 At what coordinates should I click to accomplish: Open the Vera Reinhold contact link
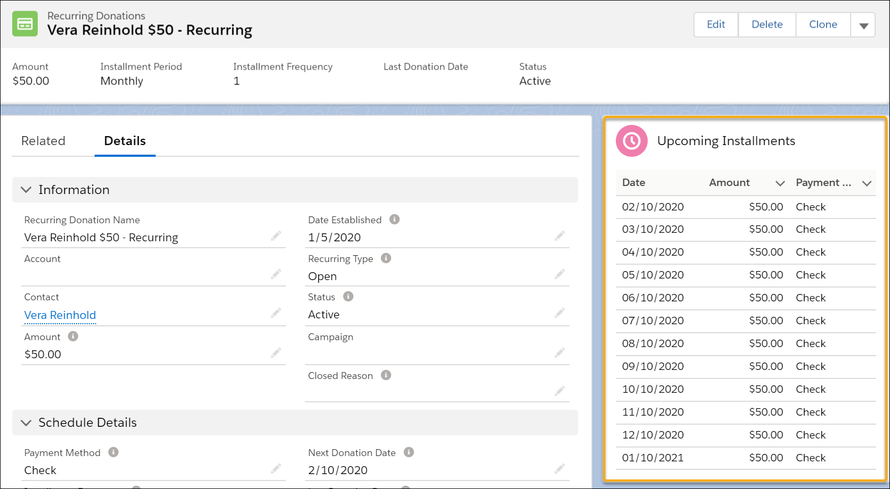click(60, 315)
